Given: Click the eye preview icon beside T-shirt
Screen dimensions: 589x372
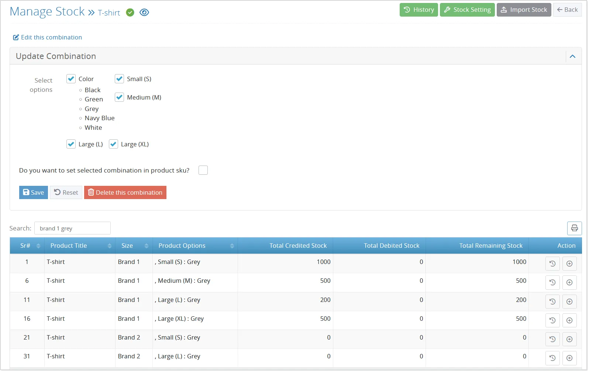Looking at the screenshot, I should coord(144,13).
